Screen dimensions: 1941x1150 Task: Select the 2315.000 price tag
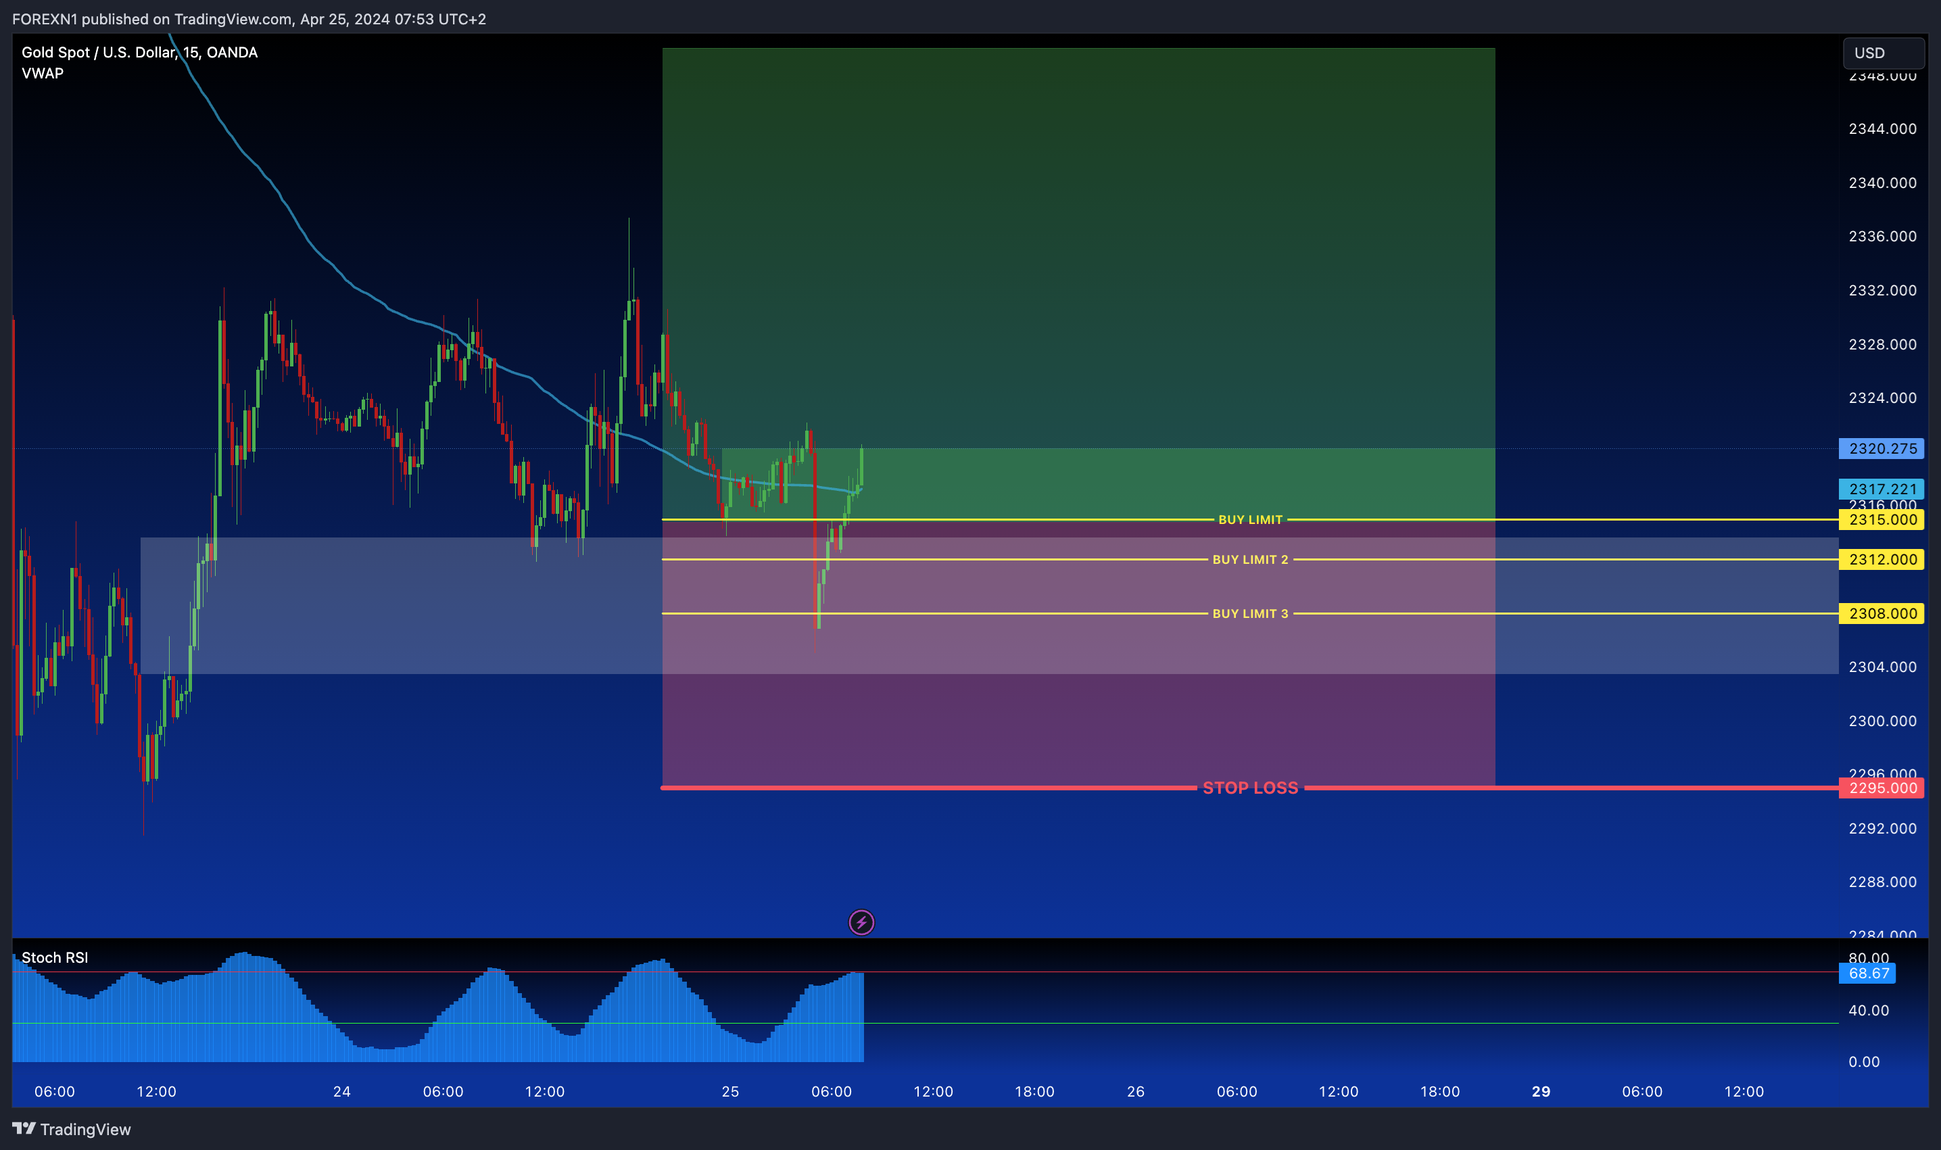point(1882,520)
